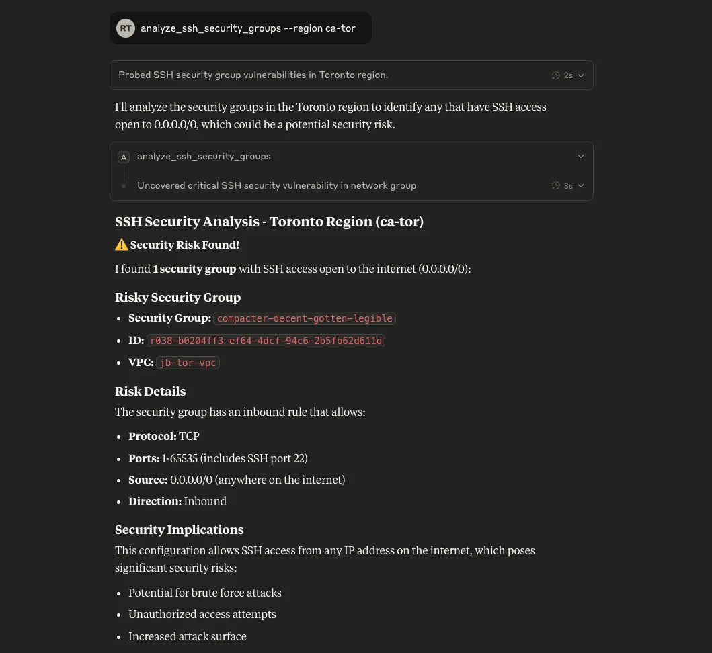
Task: Expand the 'Uncovered critical SSH security vulnerability' chevron
Action: click(x=581, y=185)
